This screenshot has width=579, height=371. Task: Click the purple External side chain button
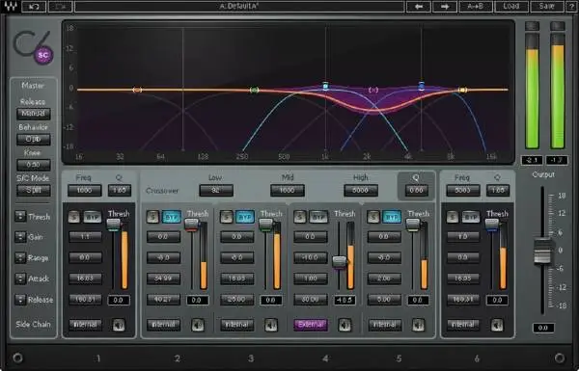click(x=311, y=325)
